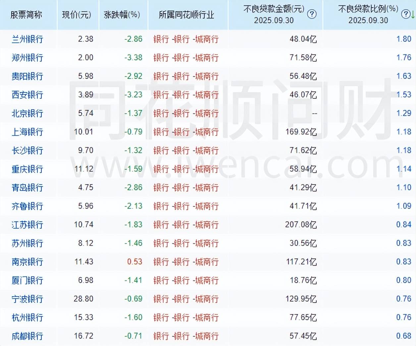Open 宁波银行 stock link
Image resolution: width=416 pixels, height=346 pixels.
point(27,299)
